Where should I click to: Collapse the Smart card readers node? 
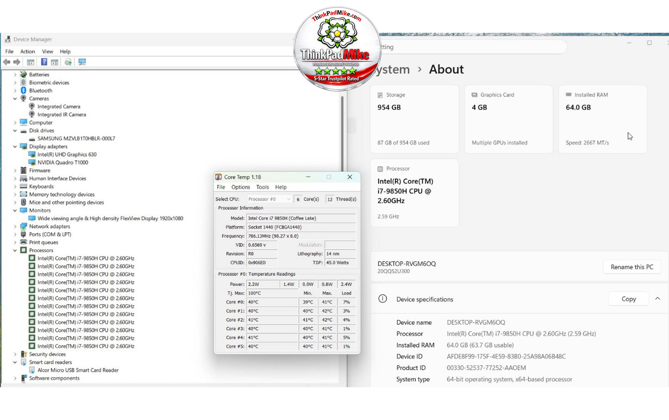[x=15, y=362]
